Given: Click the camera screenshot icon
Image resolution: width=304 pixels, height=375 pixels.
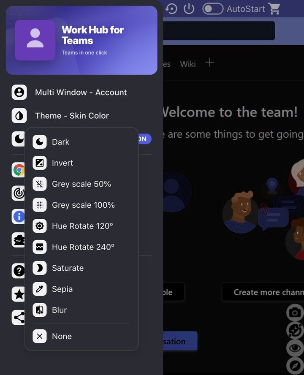Looking at the screenshot, I should 295,312.
